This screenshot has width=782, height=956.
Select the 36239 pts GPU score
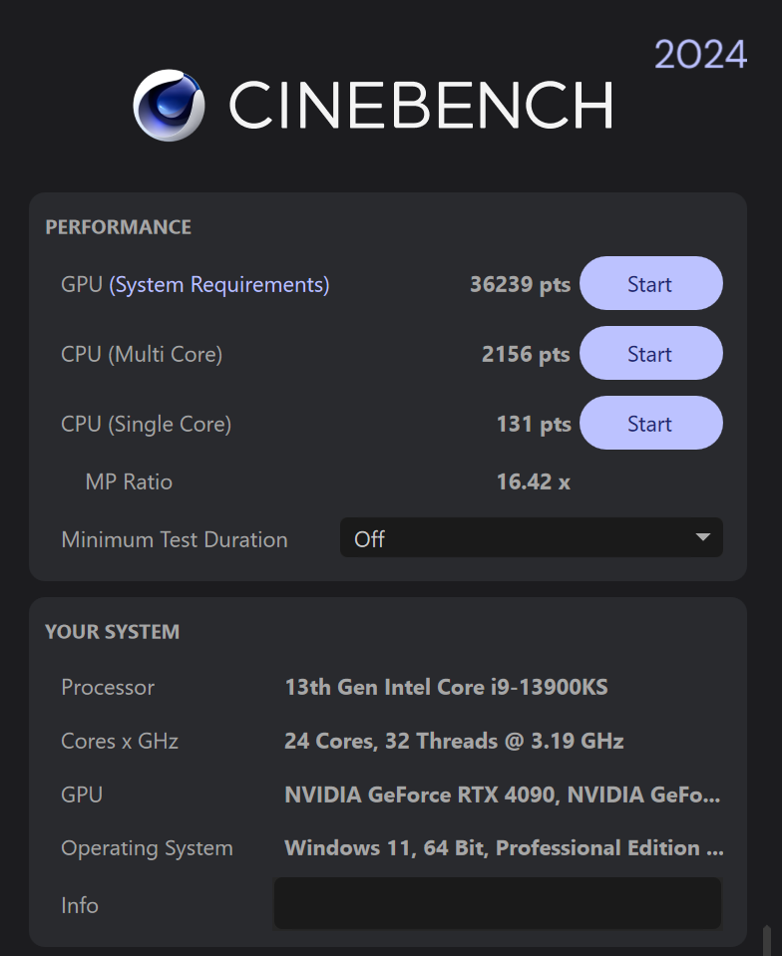(520, 285)
